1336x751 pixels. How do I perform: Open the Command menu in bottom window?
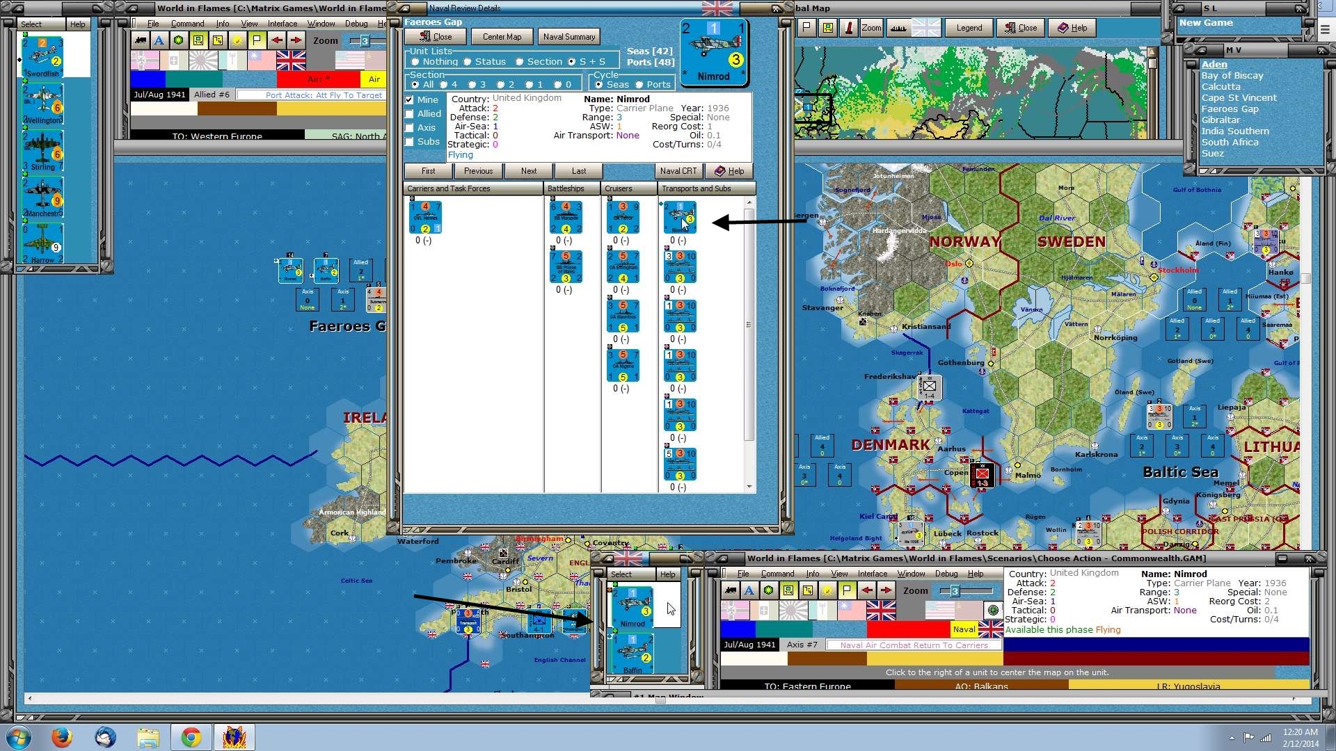pos(777,574)
